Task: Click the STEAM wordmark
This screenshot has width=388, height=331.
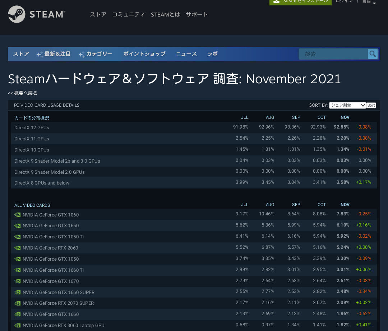Action: click(x=47, y=14)
